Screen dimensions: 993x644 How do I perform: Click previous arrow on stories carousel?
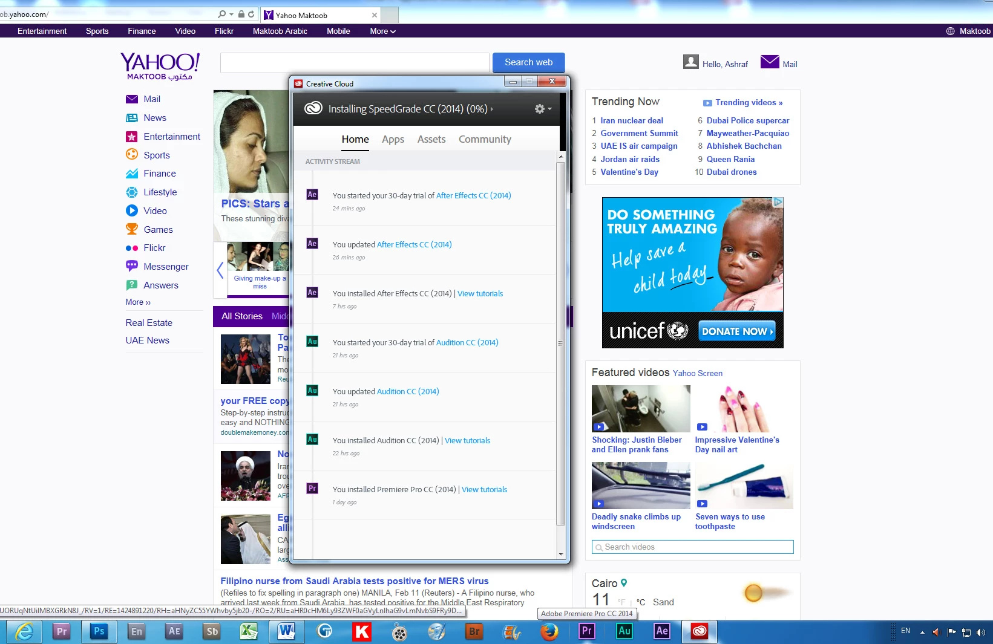tap(220, 270)
